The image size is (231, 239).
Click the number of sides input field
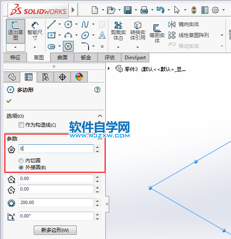click(x=56, y=149)
